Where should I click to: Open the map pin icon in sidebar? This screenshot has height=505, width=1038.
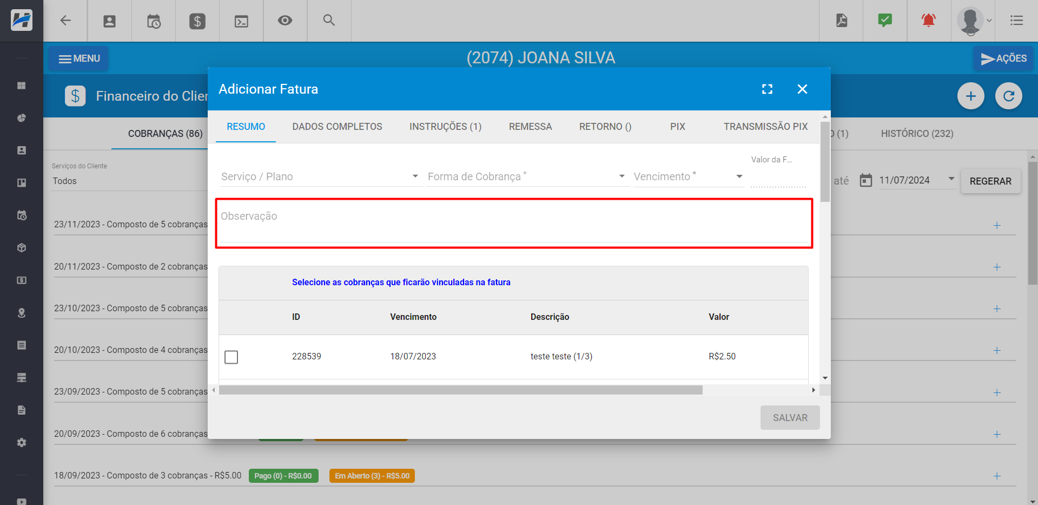tap(22, 313)
